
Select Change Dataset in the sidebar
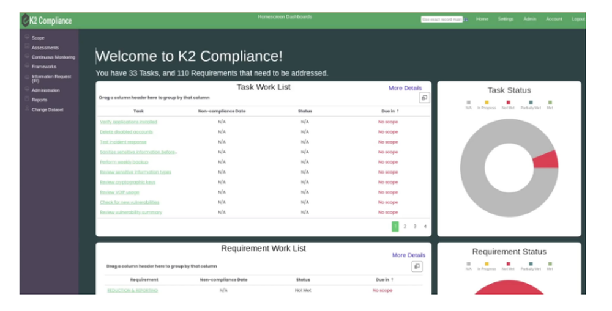(x=47, y=109)
